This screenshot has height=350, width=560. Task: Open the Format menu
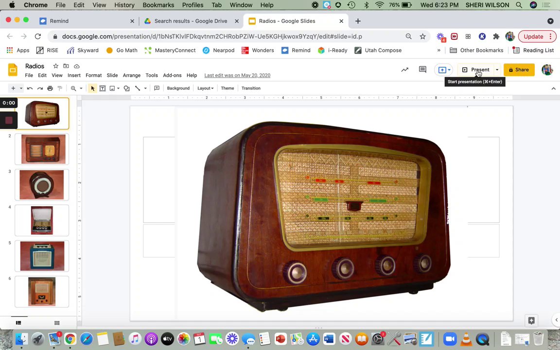[93, 75]
